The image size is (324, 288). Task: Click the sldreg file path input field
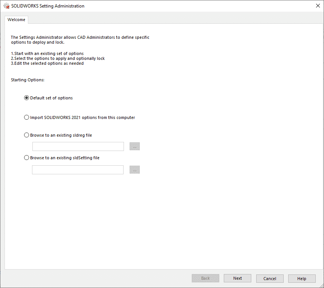pos(78,146)
